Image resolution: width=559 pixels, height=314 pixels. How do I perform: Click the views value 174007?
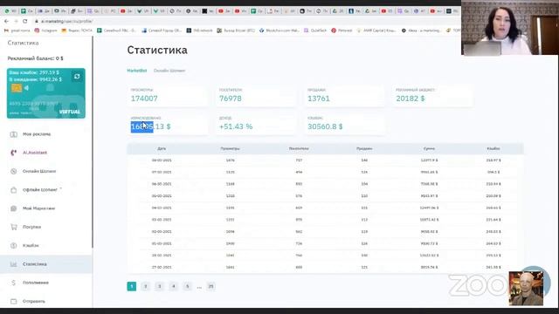point(144,99)
